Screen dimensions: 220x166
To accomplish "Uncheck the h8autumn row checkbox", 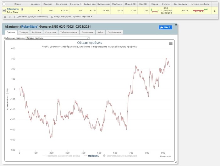I will point(4,10).
